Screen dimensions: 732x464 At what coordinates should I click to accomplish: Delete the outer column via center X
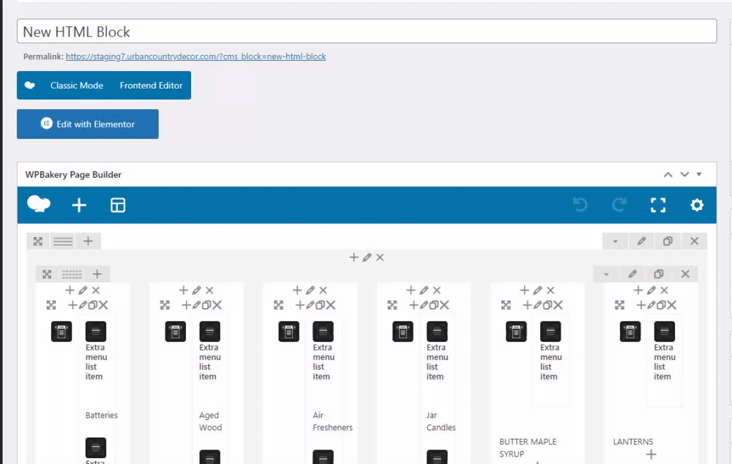[380, 257]
